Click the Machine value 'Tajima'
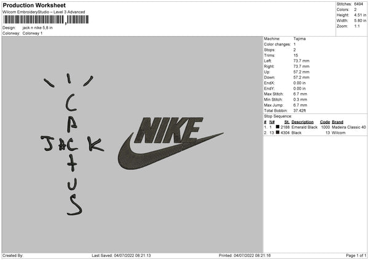 tap(300, 39)
